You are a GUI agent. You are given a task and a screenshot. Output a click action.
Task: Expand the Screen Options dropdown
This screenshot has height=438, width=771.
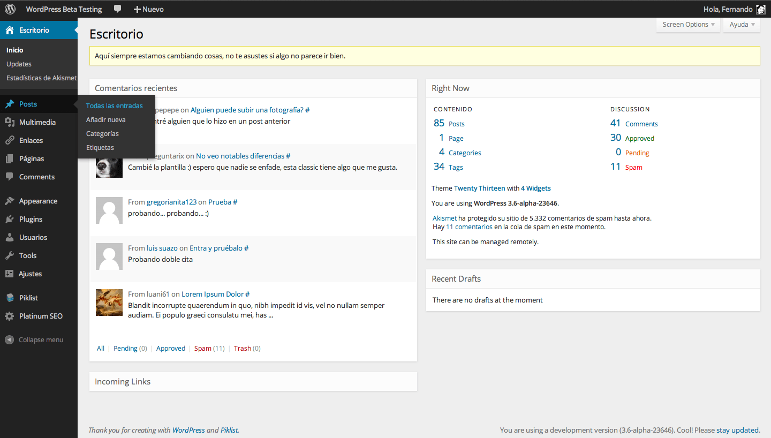pyautogui.click(x=688, y=25)
